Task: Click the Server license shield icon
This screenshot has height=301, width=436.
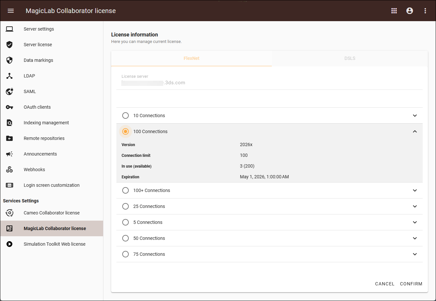Action: pos(9,45)
